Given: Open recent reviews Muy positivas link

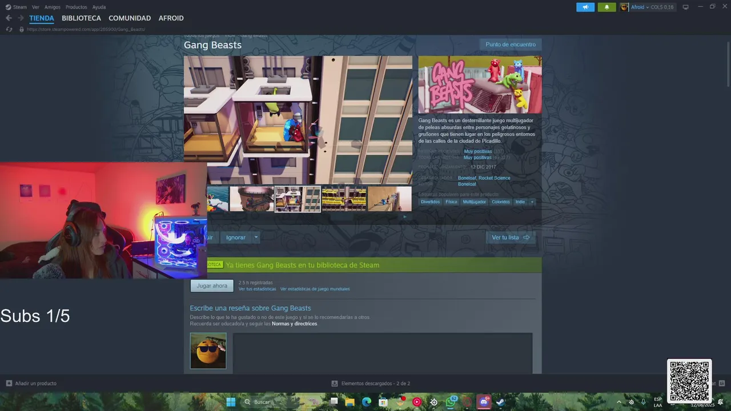Looking at the screenshot, I should 477,151.
